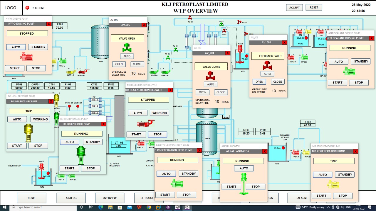Open the UF PROCESS screen

(145, 198)
